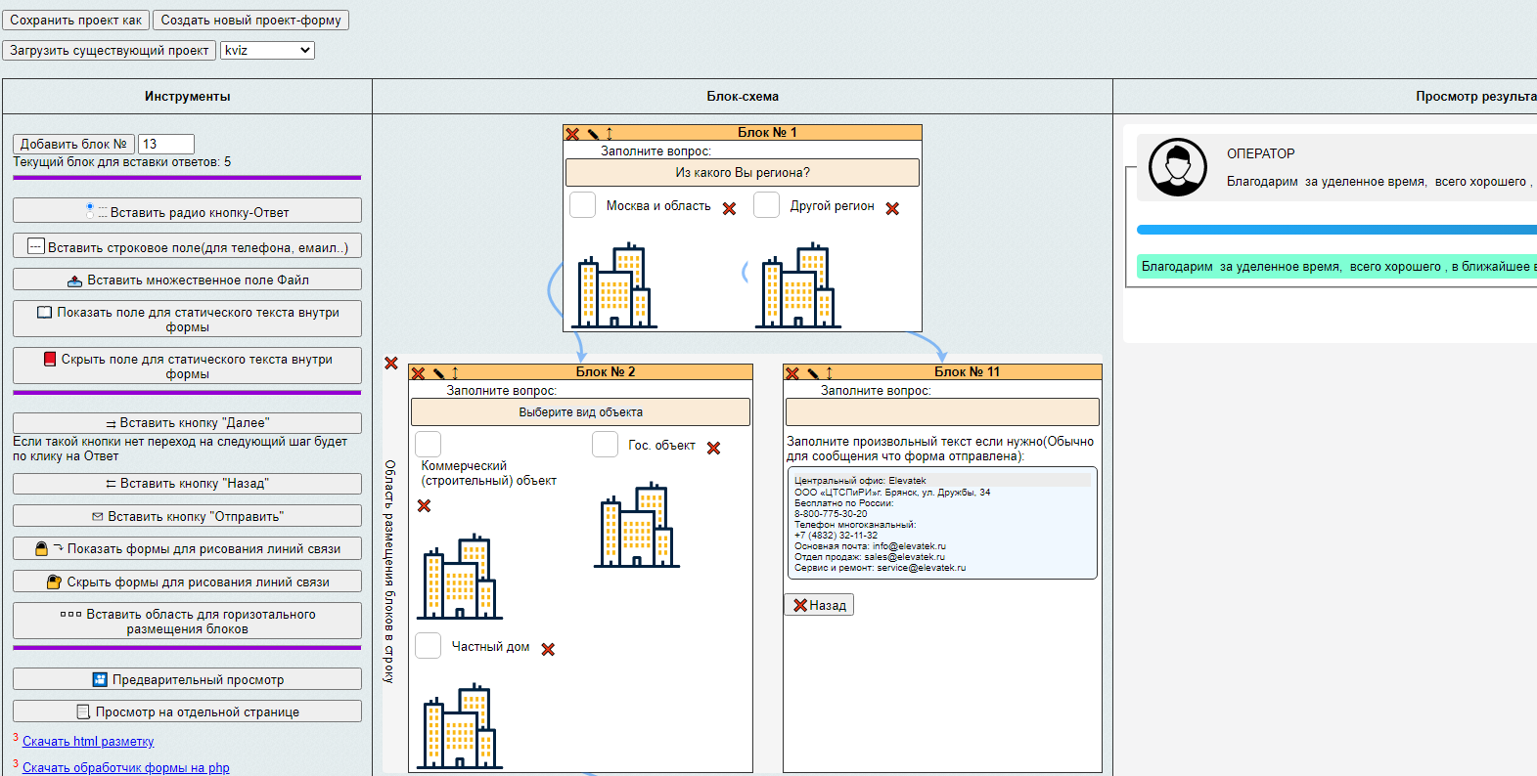Open the 'kviz' project dropdown
This screenshot has width=1537, height=776.
(267, 50)
